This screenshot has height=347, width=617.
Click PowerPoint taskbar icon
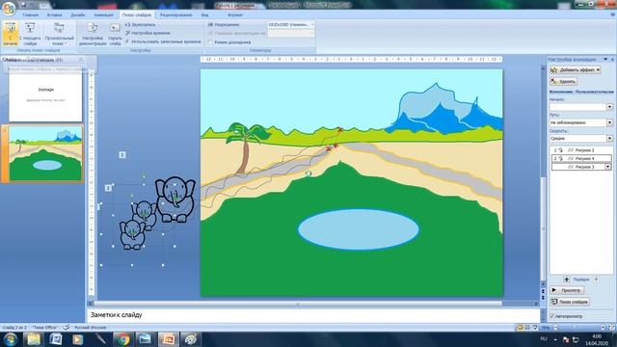168,339
